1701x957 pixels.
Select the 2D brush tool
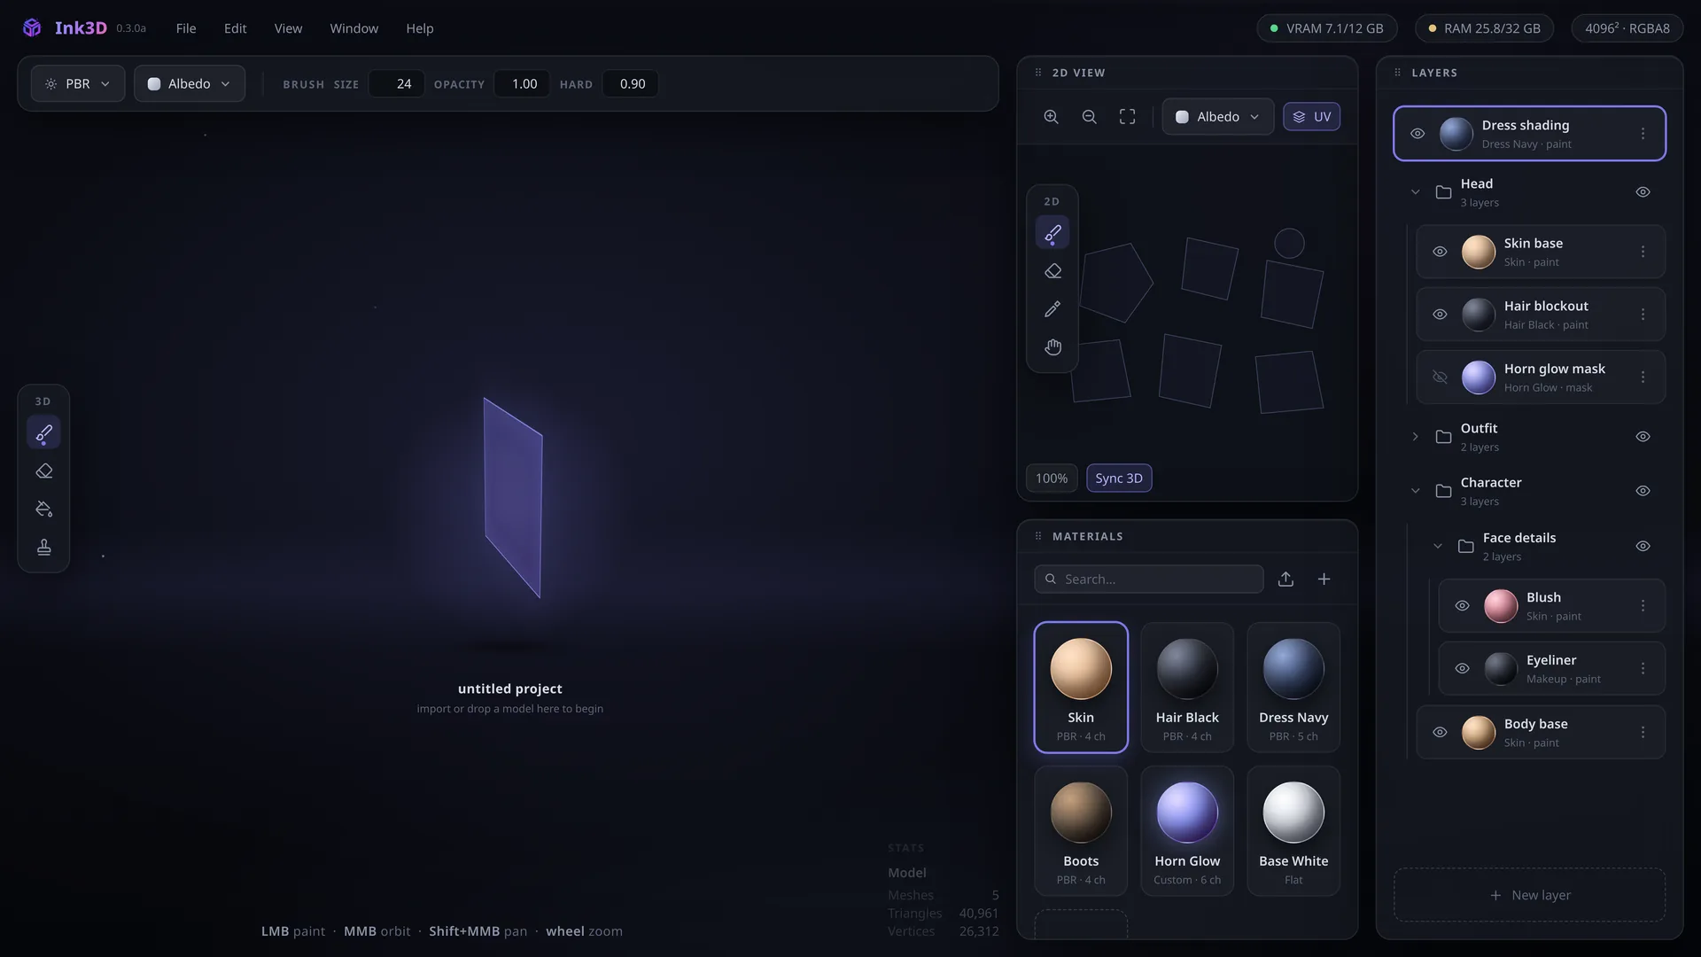pos(1052,234)
